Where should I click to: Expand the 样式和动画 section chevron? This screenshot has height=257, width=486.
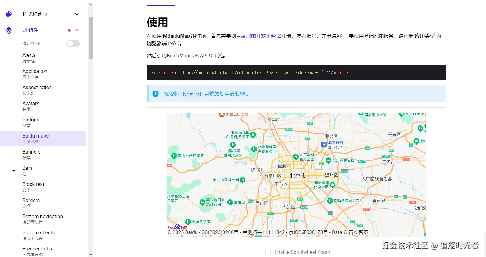[77, 14]
